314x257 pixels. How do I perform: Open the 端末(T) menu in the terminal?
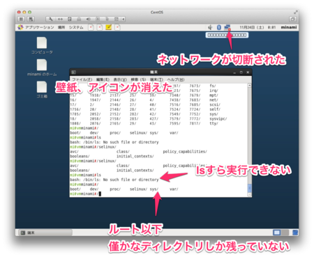coord(156,79)
